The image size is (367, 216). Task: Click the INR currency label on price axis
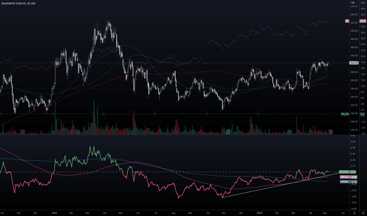[x=353, y=3]
